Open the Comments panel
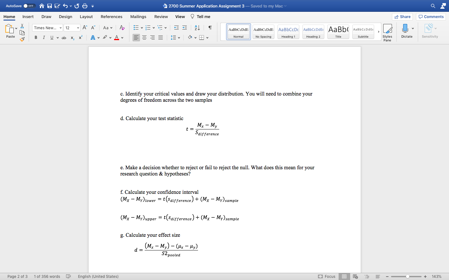 (x=431, y=16)
